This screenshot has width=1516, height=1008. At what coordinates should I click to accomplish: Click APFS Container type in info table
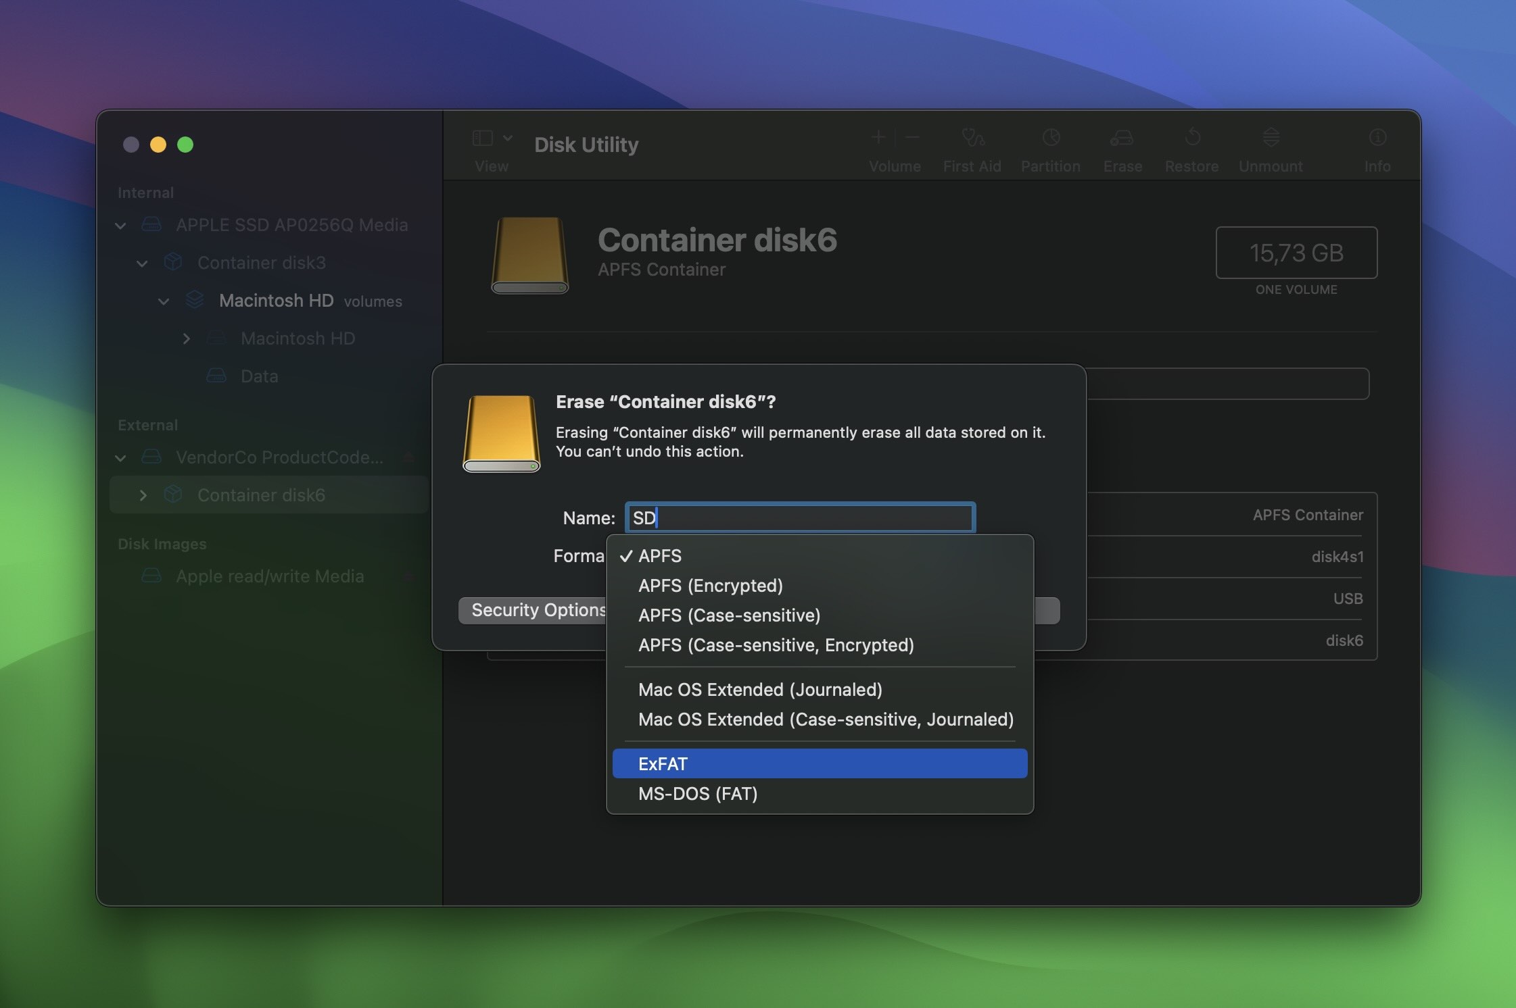[x=1308, y=515]
